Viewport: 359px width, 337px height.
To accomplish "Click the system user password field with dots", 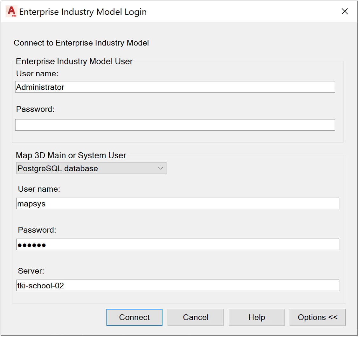I will pos(178,244).
